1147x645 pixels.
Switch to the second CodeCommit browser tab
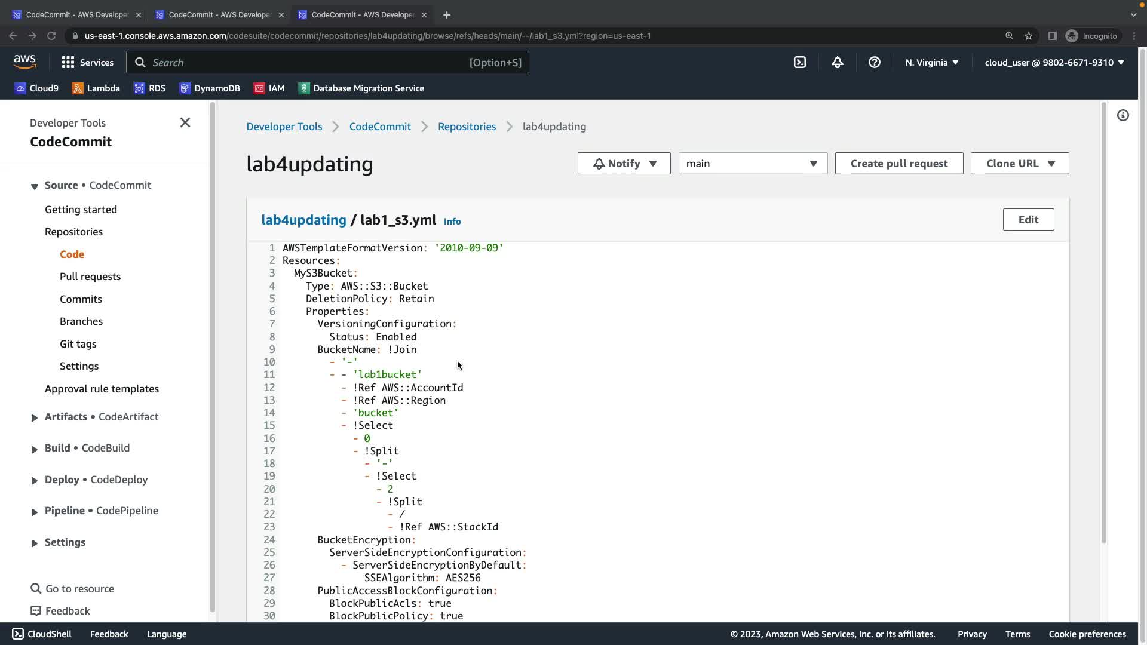[x=219, y=14]
